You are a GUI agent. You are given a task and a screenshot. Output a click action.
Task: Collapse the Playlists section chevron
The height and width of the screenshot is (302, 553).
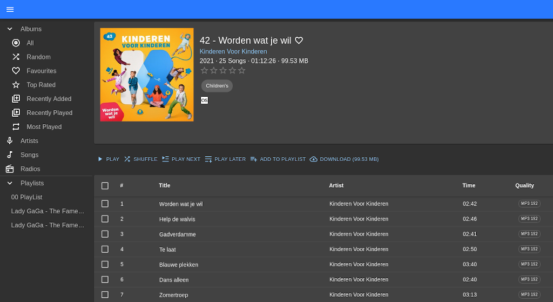coord(10,183)
